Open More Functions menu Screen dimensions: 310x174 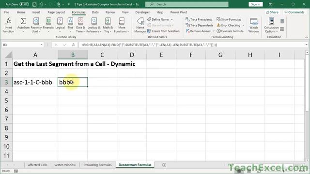pos(122,25)
